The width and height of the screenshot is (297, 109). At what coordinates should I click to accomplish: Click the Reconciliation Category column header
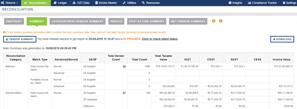tap(16, 58)
